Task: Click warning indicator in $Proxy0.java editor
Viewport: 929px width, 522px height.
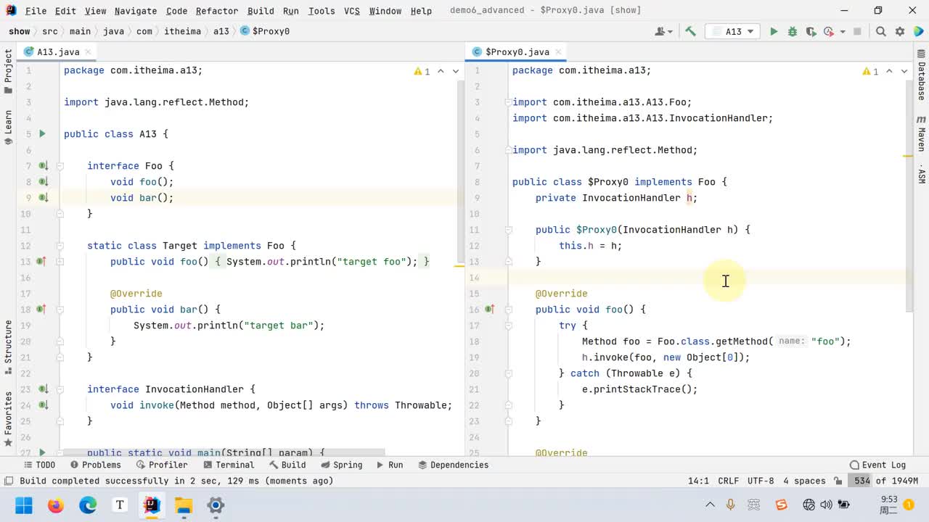Action: (x=871, y=71)
